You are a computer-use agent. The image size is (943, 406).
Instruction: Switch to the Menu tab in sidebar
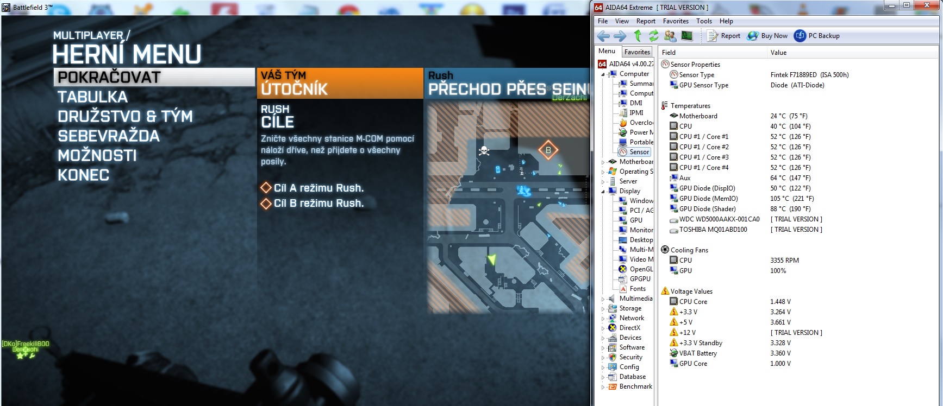(x=607, y=51)
